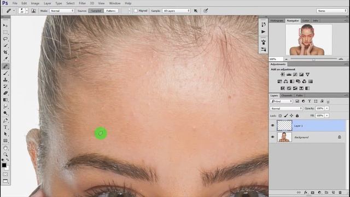Screen dimensions: 350x197
Task: Click the Navigator zoom slider
Action: coord(313,59)
